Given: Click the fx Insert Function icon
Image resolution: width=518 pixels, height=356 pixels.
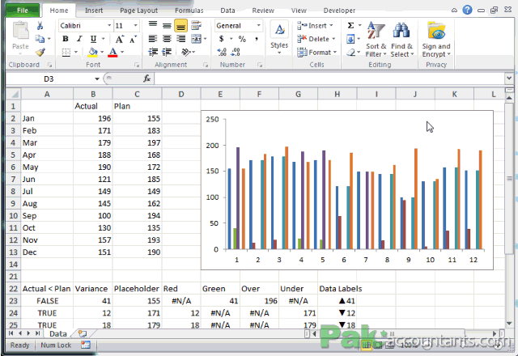Looking at the screenshot, I should [x=146, y=78].
